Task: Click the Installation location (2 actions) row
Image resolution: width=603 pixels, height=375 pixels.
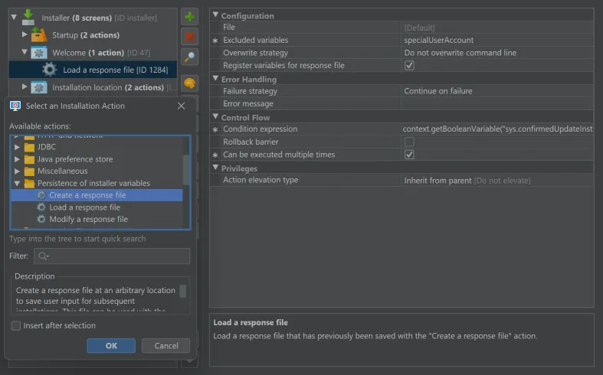Action: (x=93, y=87)
